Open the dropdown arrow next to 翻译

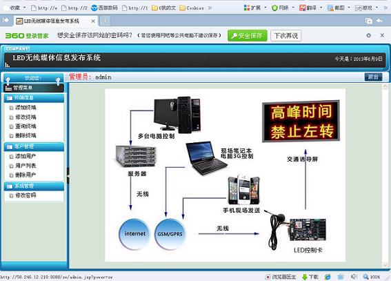(321, 8)
